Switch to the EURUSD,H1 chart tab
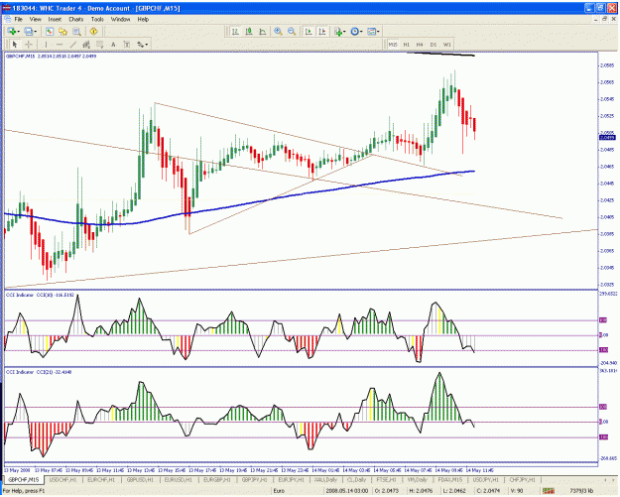This screenshot has height=497, width=620. [178, 479]
